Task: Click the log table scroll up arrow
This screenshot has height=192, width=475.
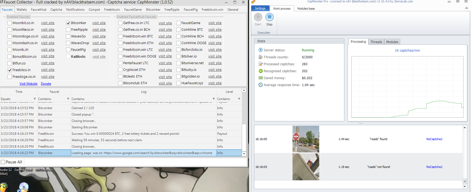Action: 244,90
